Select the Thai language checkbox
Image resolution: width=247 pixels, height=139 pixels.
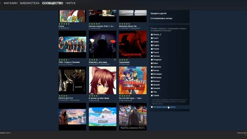[152, 92]
